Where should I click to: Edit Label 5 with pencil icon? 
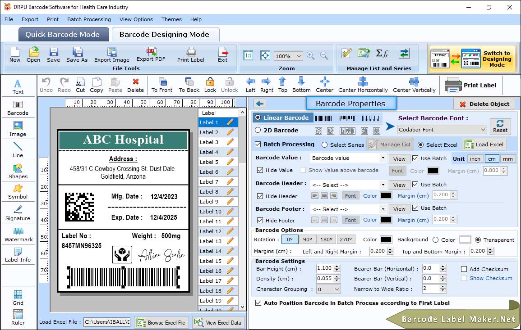click(x=230, y=162)
